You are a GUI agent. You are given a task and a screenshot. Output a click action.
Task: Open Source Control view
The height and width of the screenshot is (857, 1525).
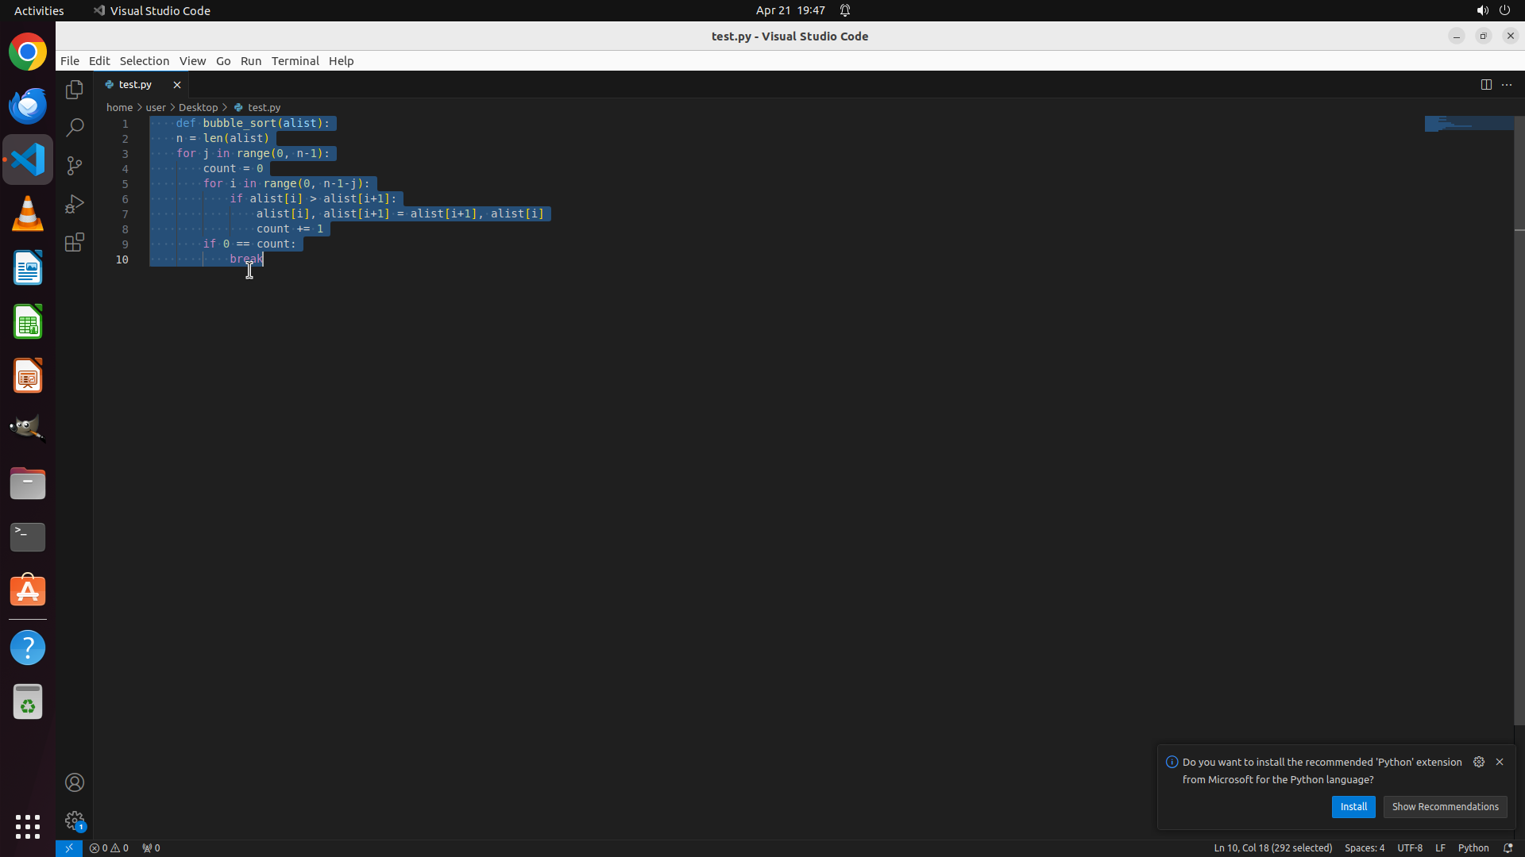coord(75,166)
